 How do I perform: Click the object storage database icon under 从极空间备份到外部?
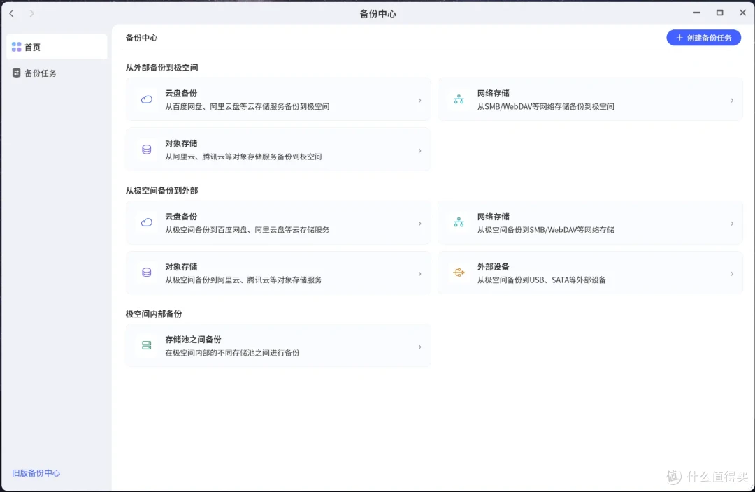[146, 273]
